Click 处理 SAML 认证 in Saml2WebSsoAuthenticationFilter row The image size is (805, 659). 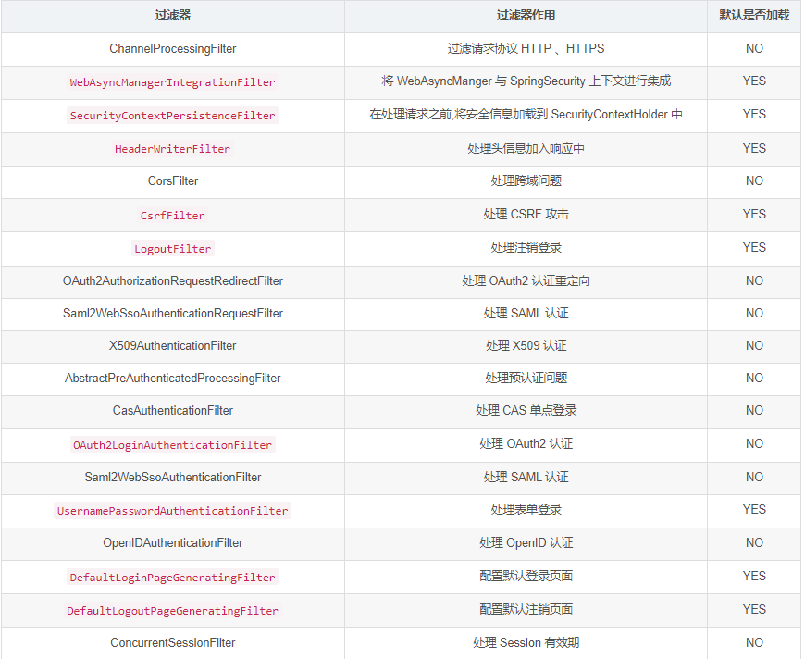pos(526,478)
